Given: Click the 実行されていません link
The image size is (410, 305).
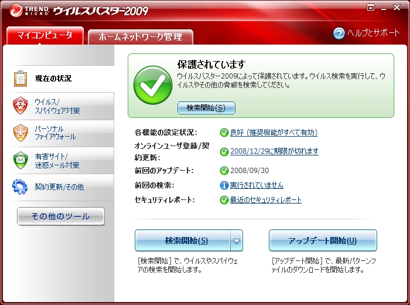Looking at the screenshot, I should [257, 185].
